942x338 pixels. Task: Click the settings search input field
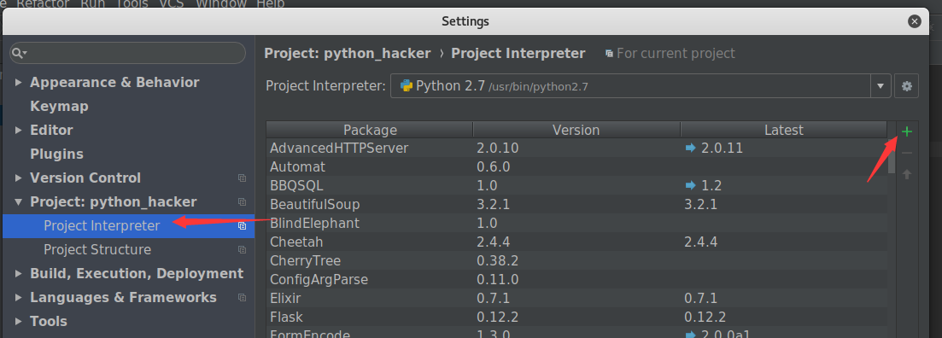click(x=127, y=54)
